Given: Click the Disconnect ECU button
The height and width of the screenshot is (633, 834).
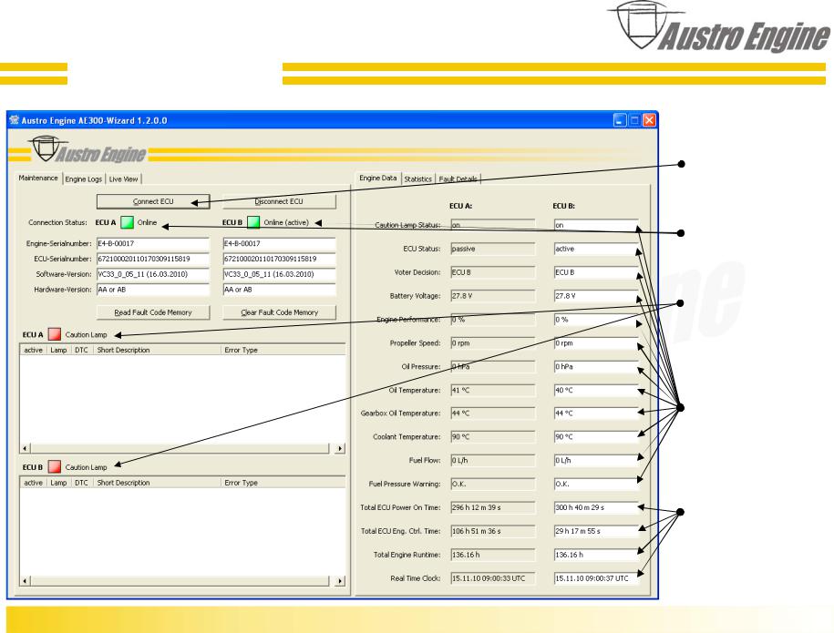Looking at the screenshot, I should click(279, 201).
